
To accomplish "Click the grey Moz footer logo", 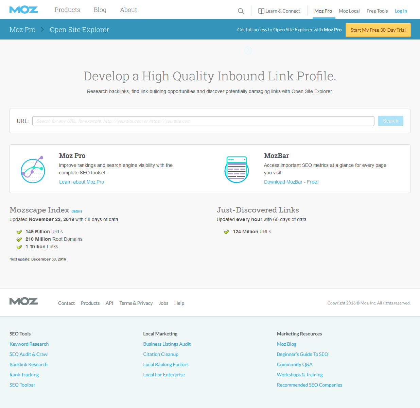I will pos(23,301).
